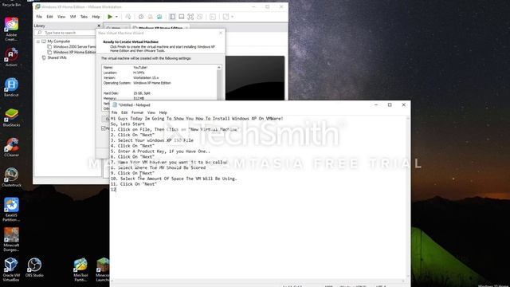Open Notepad's File menu

115,112
